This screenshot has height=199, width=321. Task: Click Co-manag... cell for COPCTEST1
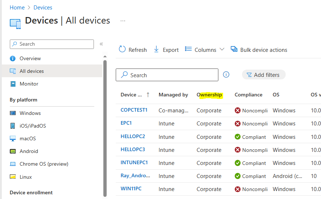click(x=173, y=111)
